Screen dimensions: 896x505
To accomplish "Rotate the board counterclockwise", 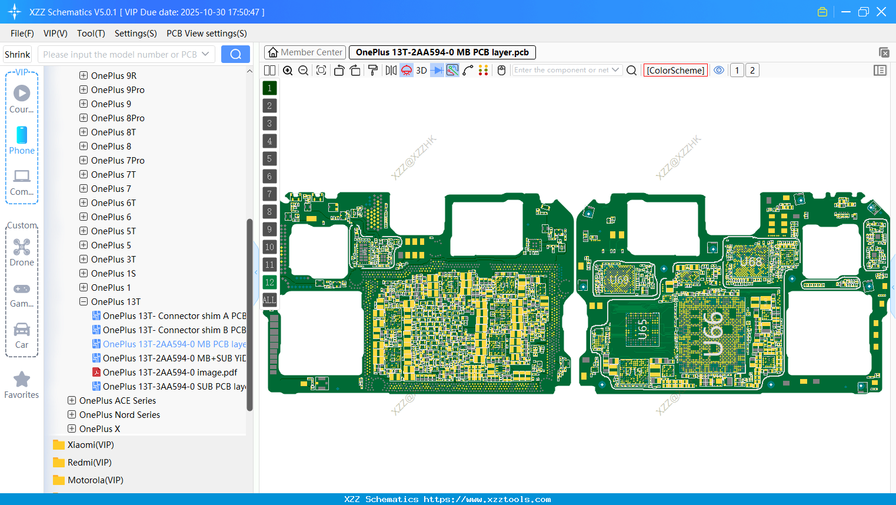I will 339,71.
